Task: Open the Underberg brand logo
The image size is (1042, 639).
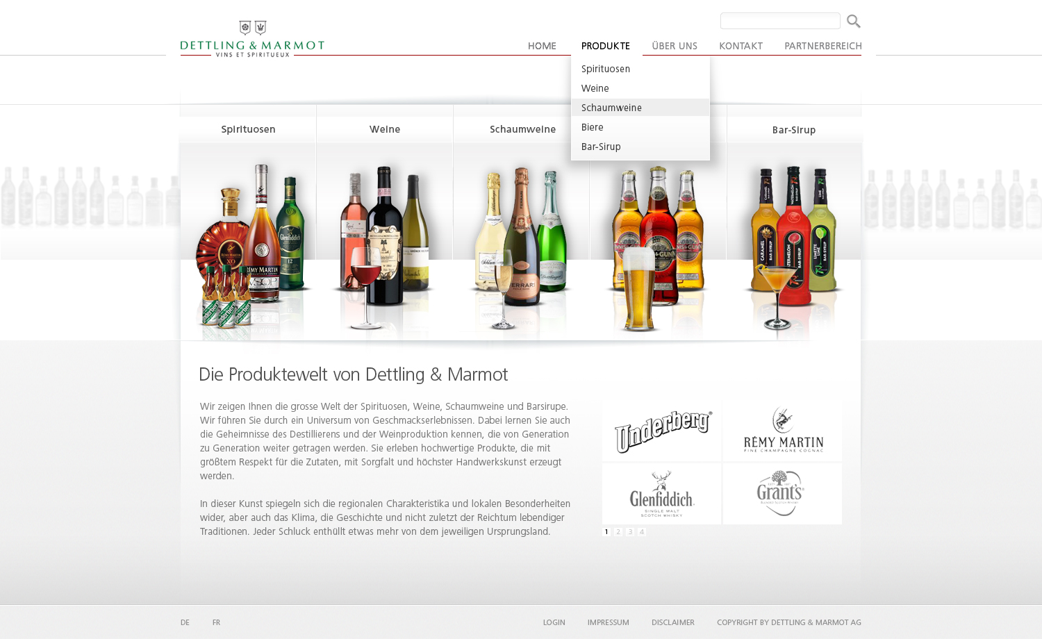Action: point(661,431)
